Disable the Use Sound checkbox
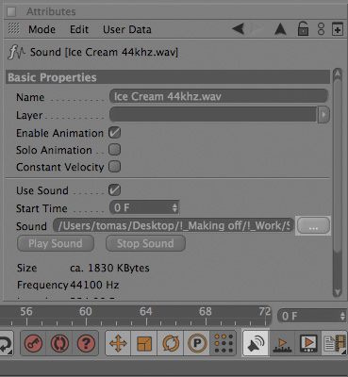Image resolution: width=348 pixels, height=377 pixels. (114, 190)
